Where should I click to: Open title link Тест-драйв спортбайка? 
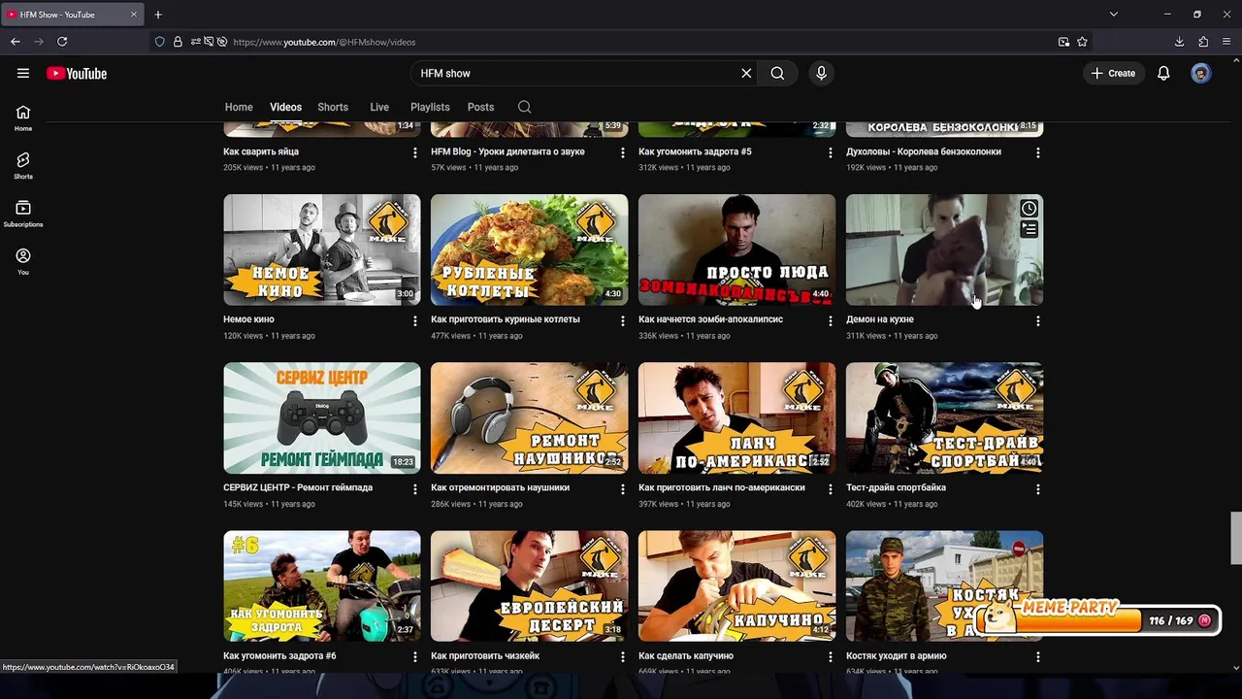(x=896, y=487)
